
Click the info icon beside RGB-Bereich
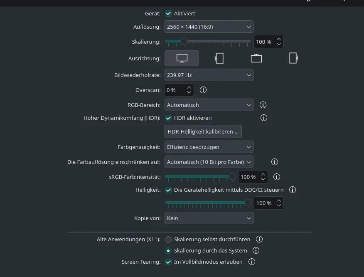[263, 105]
